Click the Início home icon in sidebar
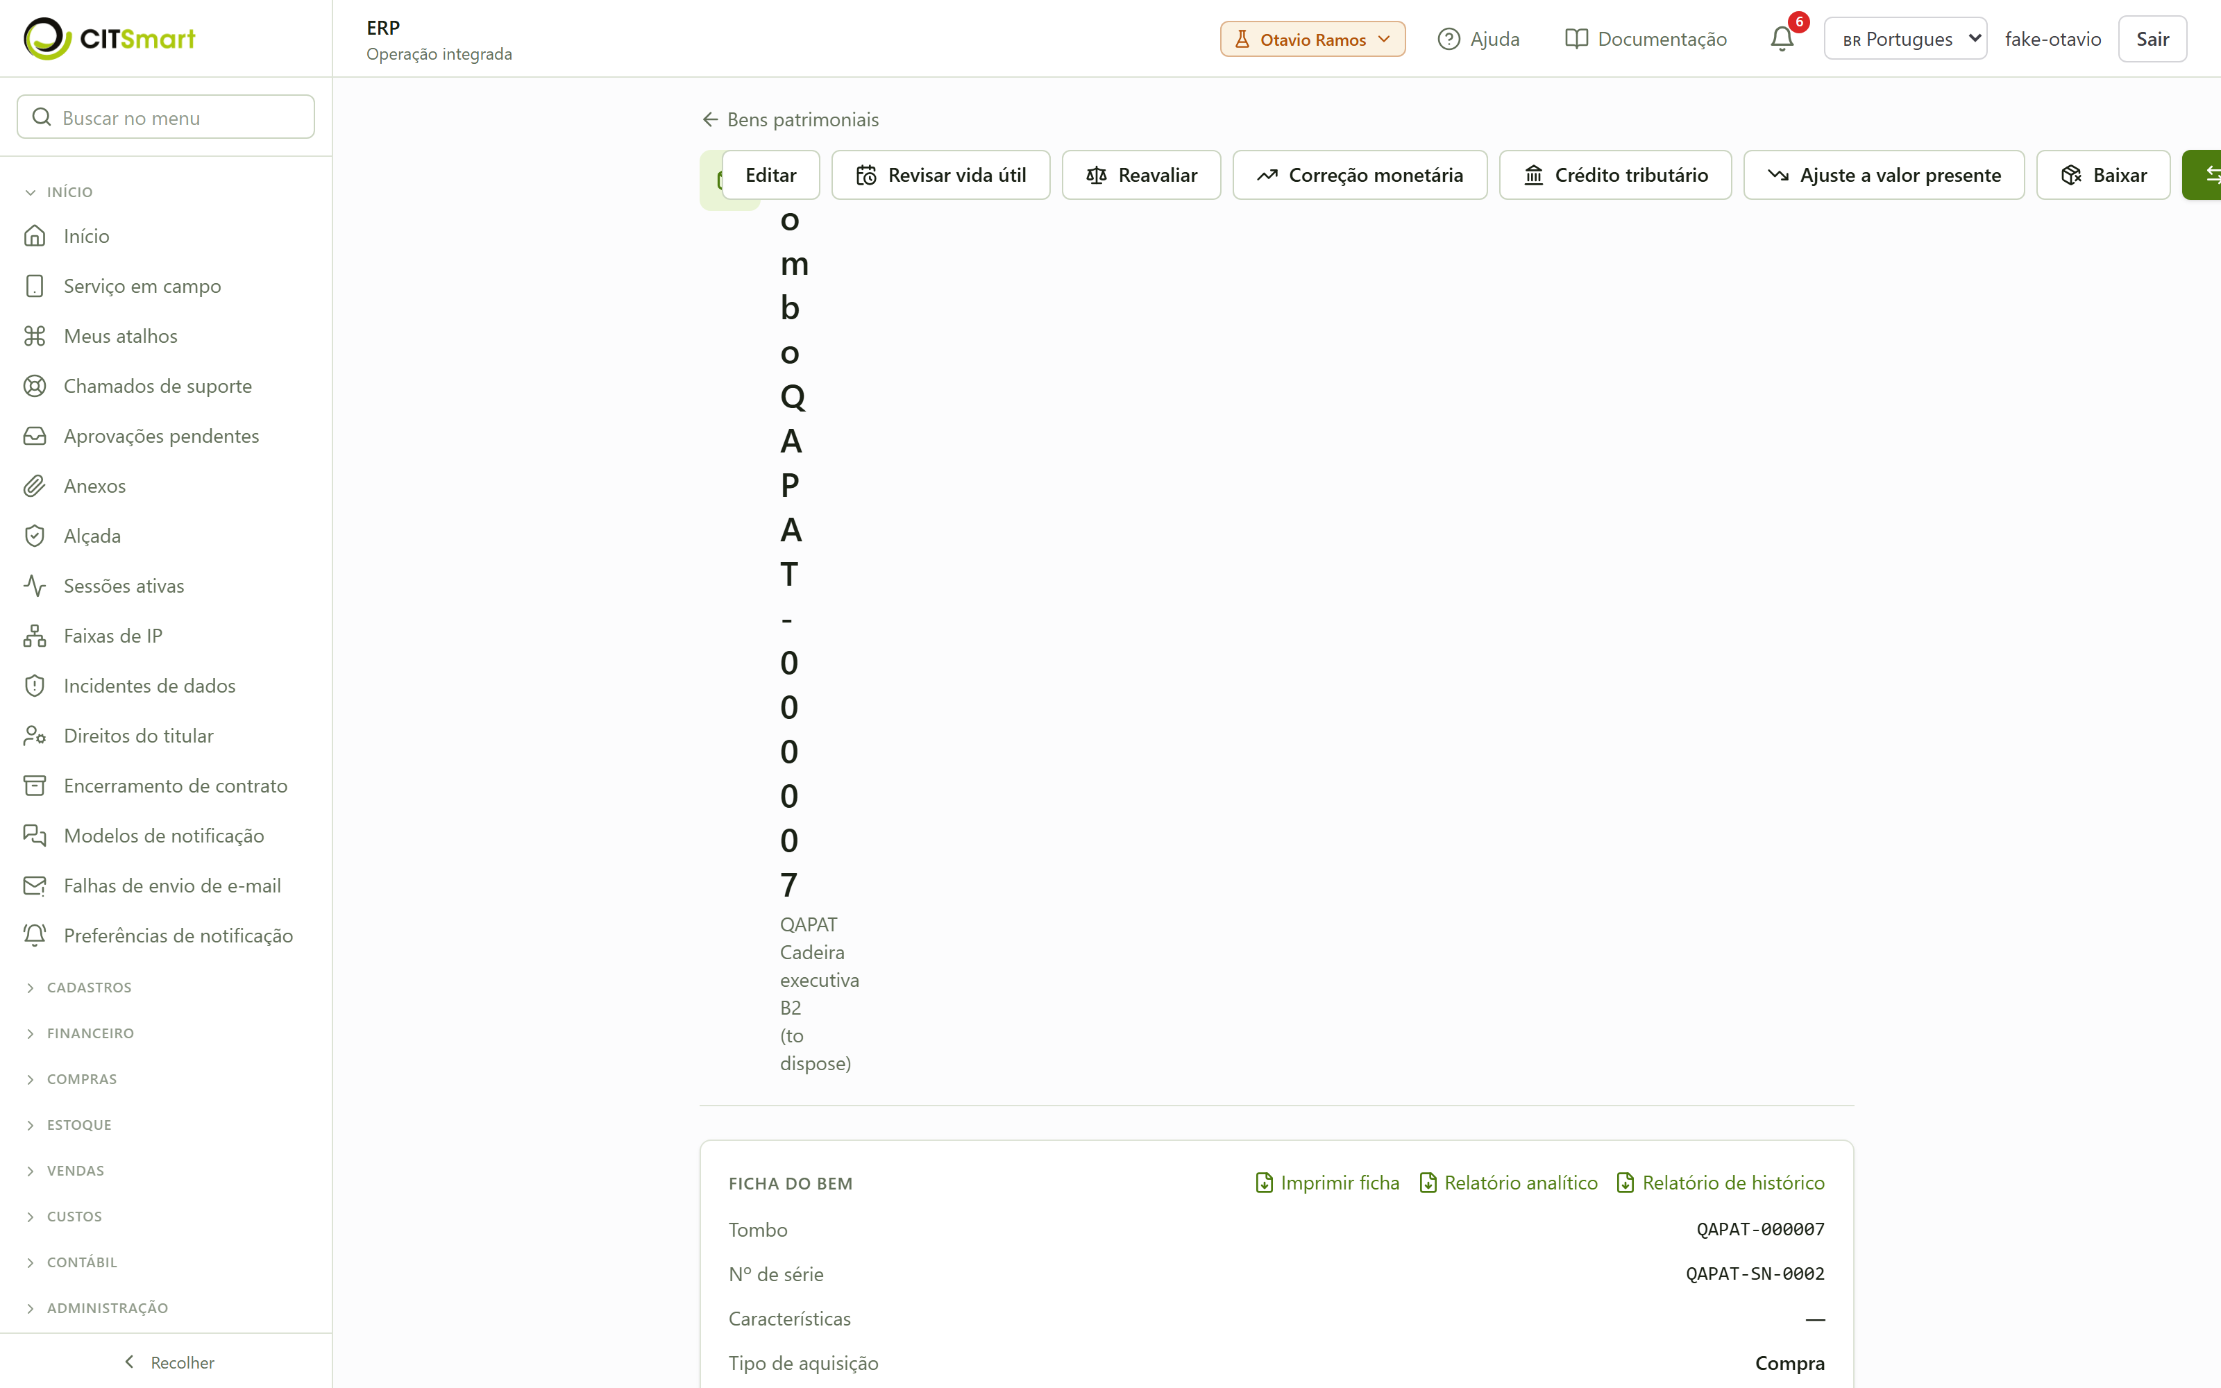This screenshot has height=1388, width=2221. tap(35, 236)
